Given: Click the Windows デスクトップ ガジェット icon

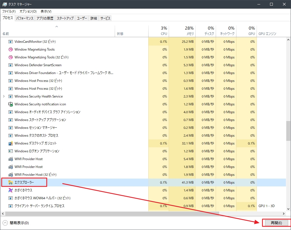Looking at the screenshot, I should [11, 143].
